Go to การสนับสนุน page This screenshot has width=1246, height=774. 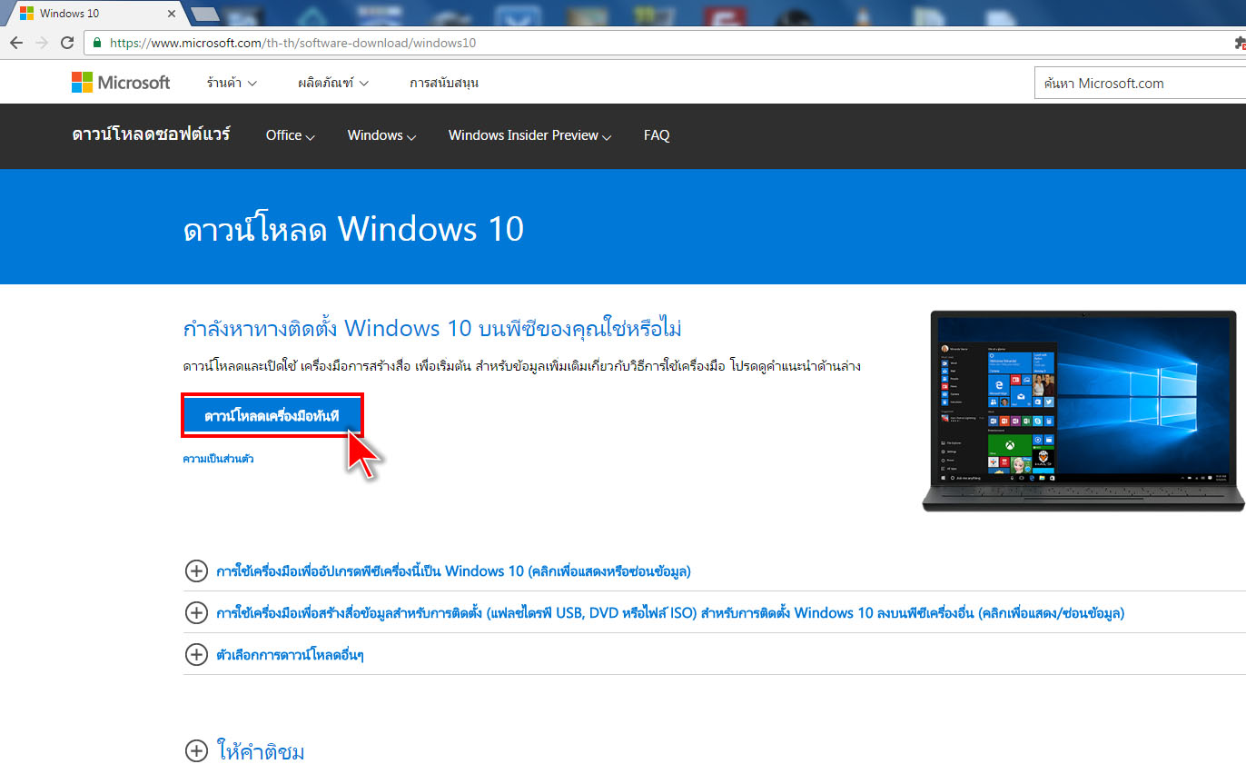(x=444, y=83)
